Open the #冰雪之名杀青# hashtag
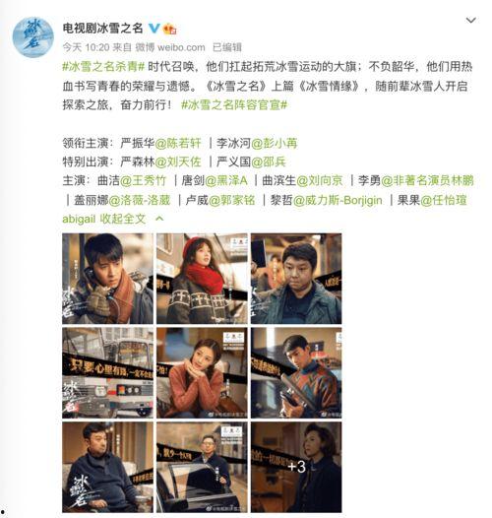Screen dimensions: 492x518 tap(103, 67)
